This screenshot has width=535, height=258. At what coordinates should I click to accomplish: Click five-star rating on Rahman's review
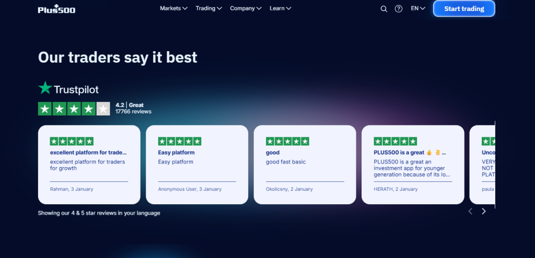72,141
